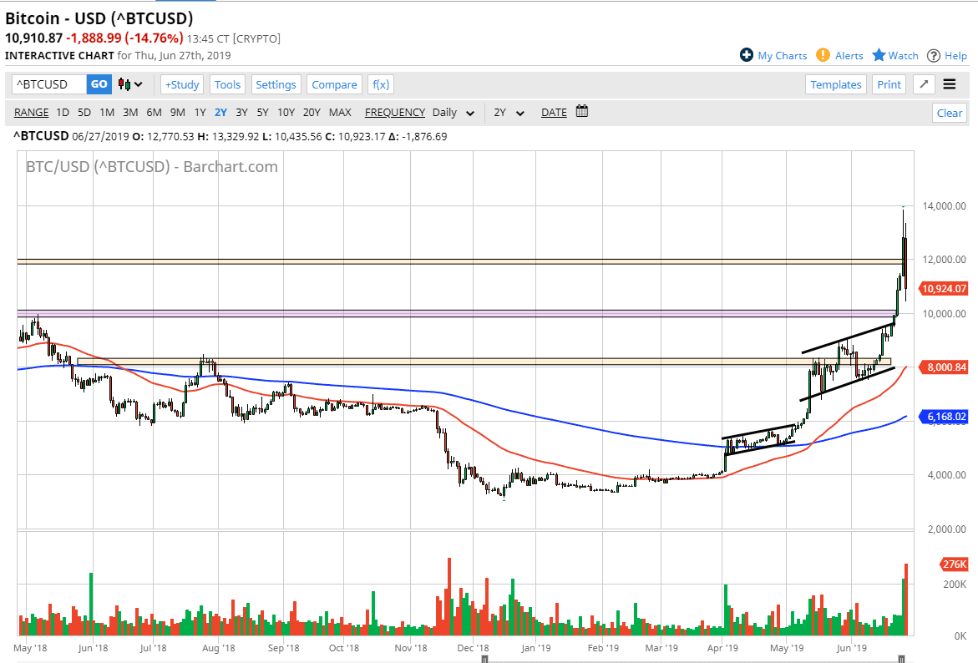Image resolution: width=978 pixels, height=663 pixels.
Task: Grab the right time-range slider handle
Action: coord(901,659)
